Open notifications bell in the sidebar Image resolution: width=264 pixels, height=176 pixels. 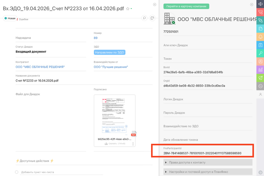260,37
